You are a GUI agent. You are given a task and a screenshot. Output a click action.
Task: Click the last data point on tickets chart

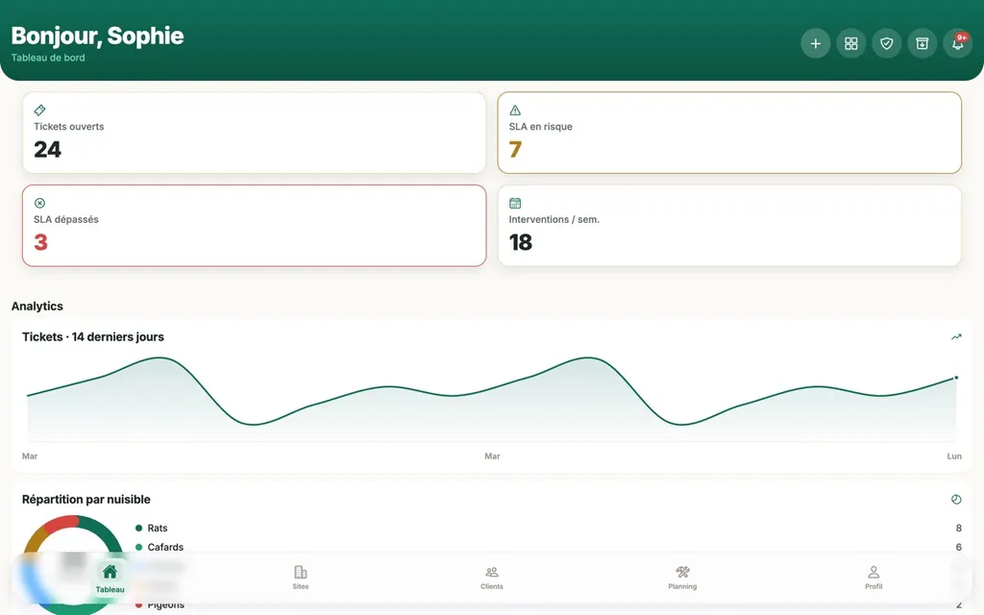pos(956,378)
